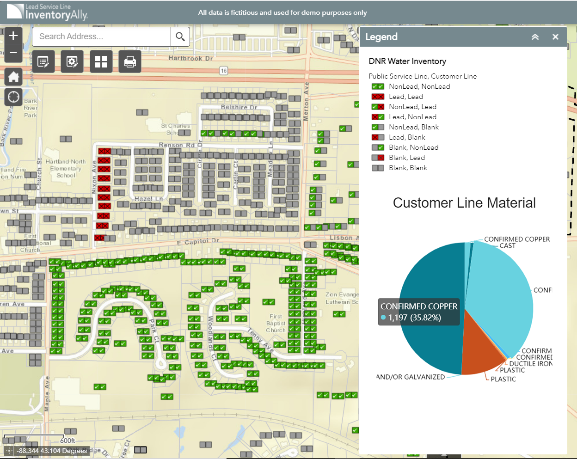577x459 pixels.
Task: Find my location on the map
Action: tap(13, 97)
